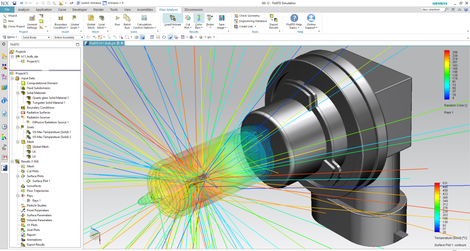Image resolution: width=470 pixels, height=251 pixels.
Task: Switch to the Assemblies ribbon tab
Action: pyautogui.click(x=144, y=10)
